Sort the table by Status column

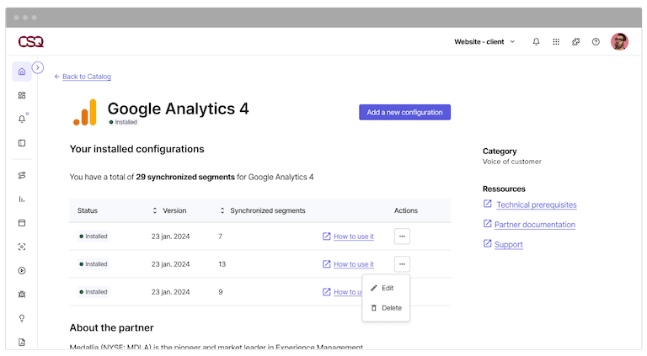tap(155, 210)
